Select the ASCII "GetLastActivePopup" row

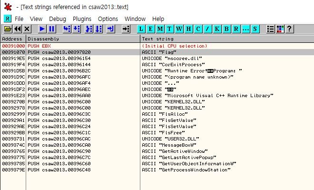(x=157, y=157)
